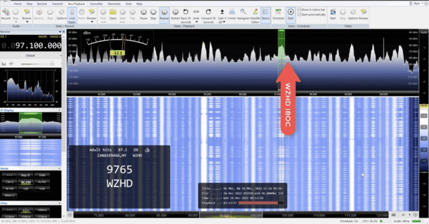Click the audio spectrum thumbnail display
The width and height of the screenshot is (429, 224).
click(x=31, y=87)
